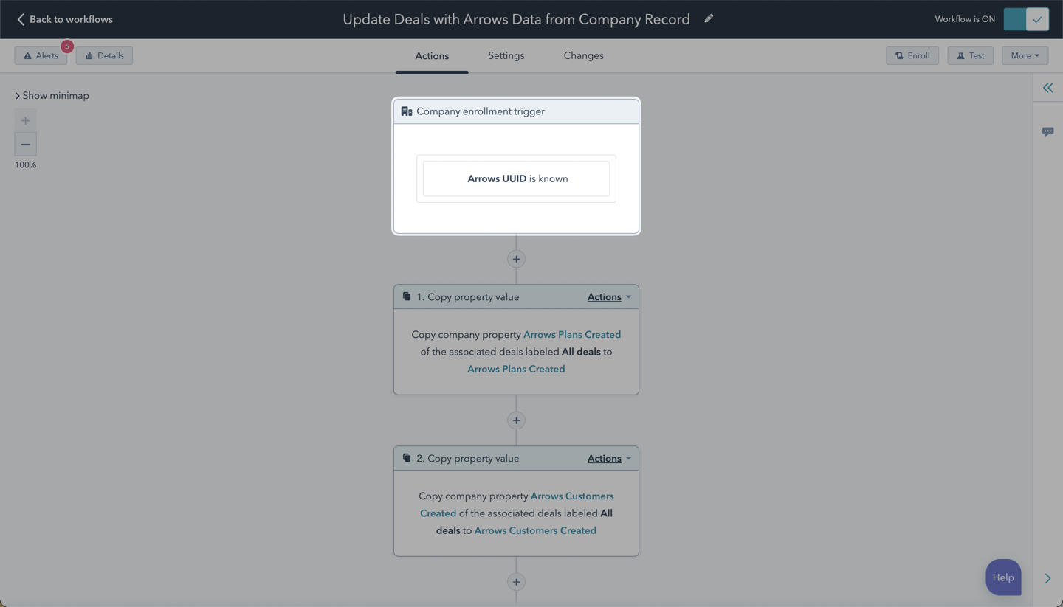The height and width of the screenshot is (607, 1063).
Task: Open the Details panel
Action: [x=104, y=55]
